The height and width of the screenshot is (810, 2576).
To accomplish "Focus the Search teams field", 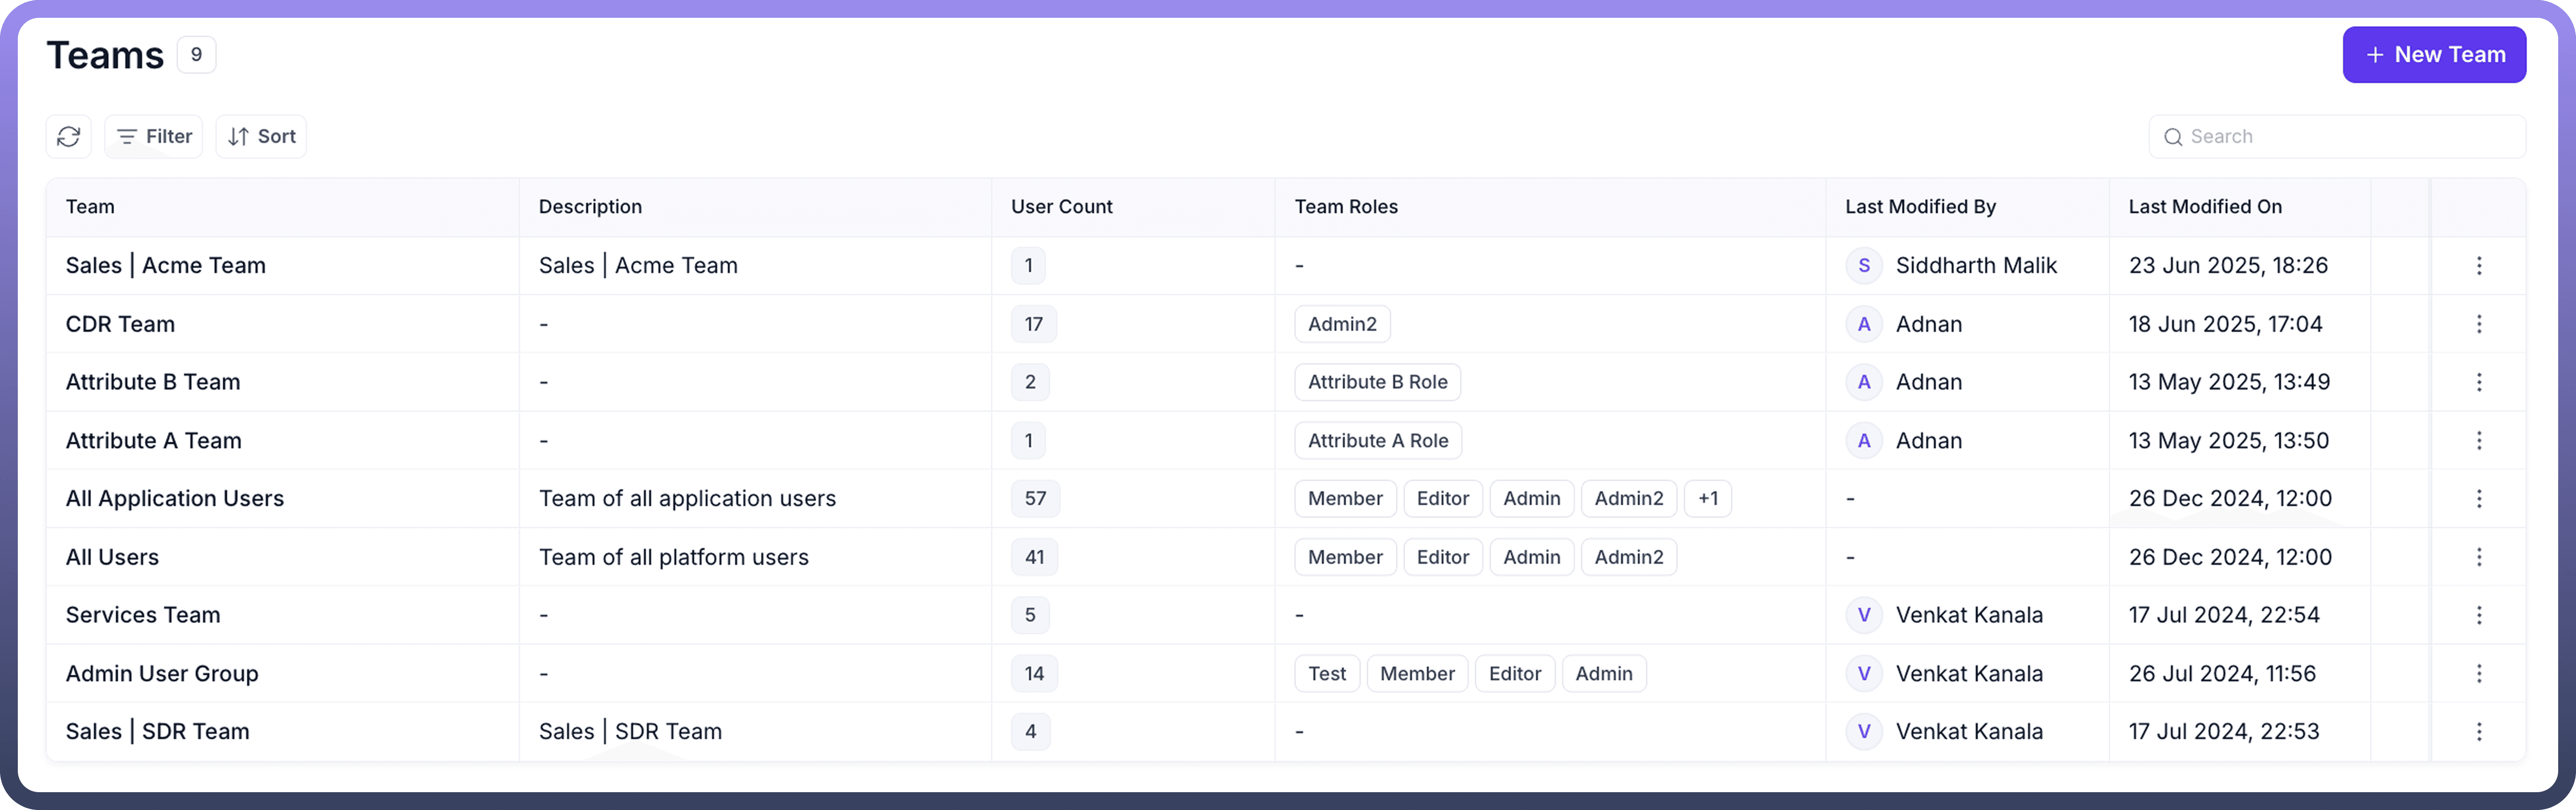I will coord(2340,136).
